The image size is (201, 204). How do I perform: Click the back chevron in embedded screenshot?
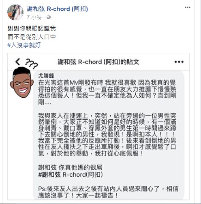[18, 62]
